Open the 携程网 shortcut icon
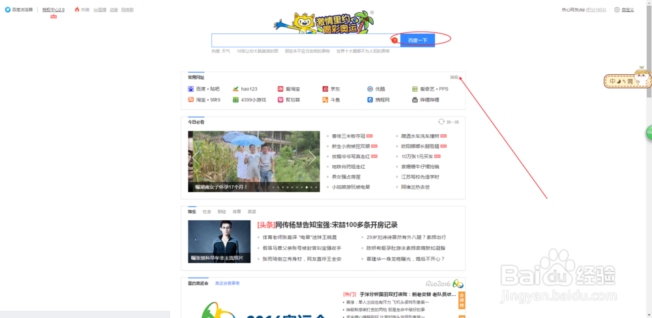Image resolution: width=652 pixels, height=318 pixels. (370, 100)
